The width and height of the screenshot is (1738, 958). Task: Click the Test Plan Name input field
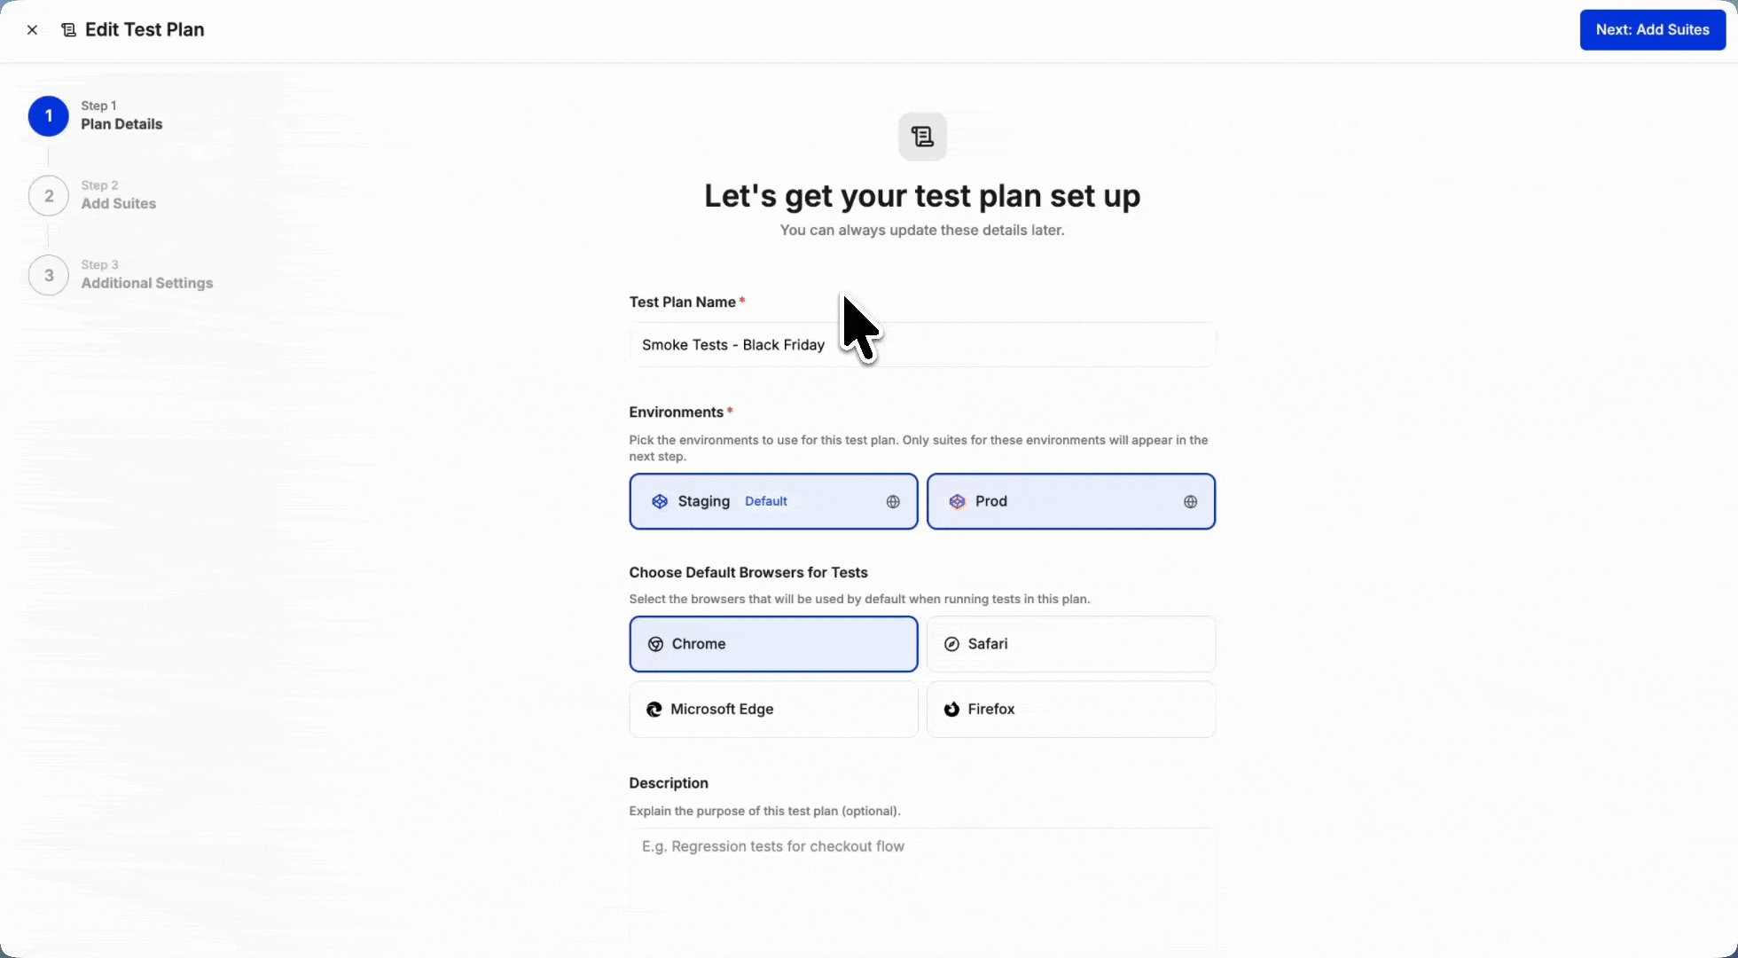pos(922,345)
